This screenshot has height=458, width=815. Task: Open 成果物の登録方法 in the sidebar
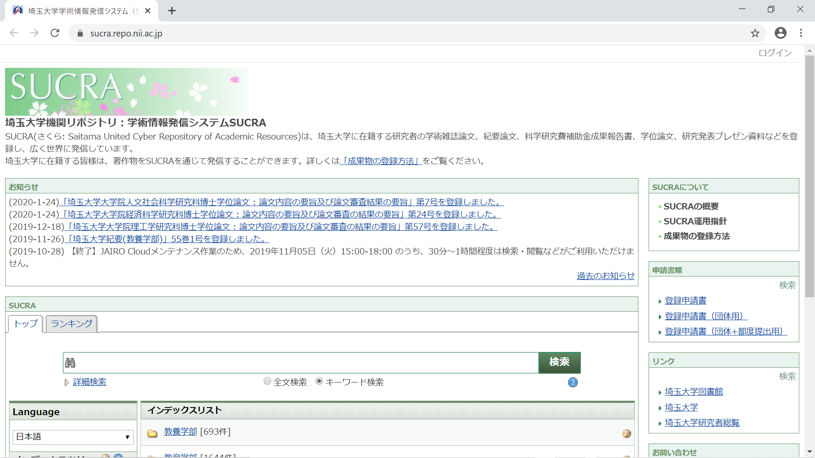pos(697,236)
